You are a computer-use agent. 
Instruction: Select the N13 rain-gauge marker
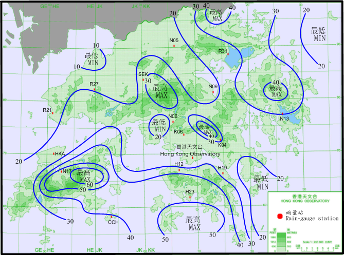282,113
